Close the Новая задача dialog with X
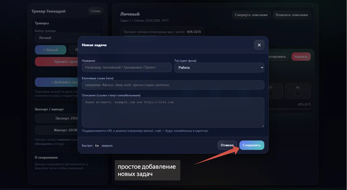Viewport: 347px width, 190px height. point(259,45)
